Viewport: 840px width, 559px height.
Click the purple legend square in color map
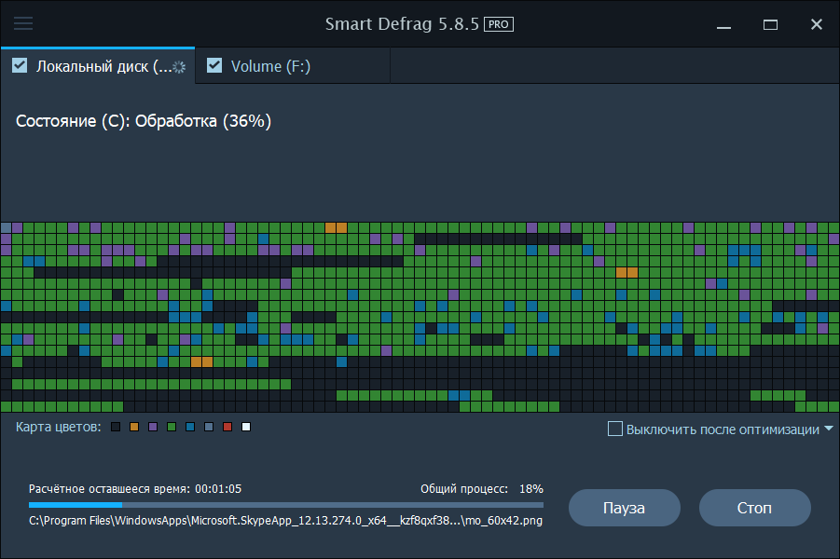pos(153,427)
